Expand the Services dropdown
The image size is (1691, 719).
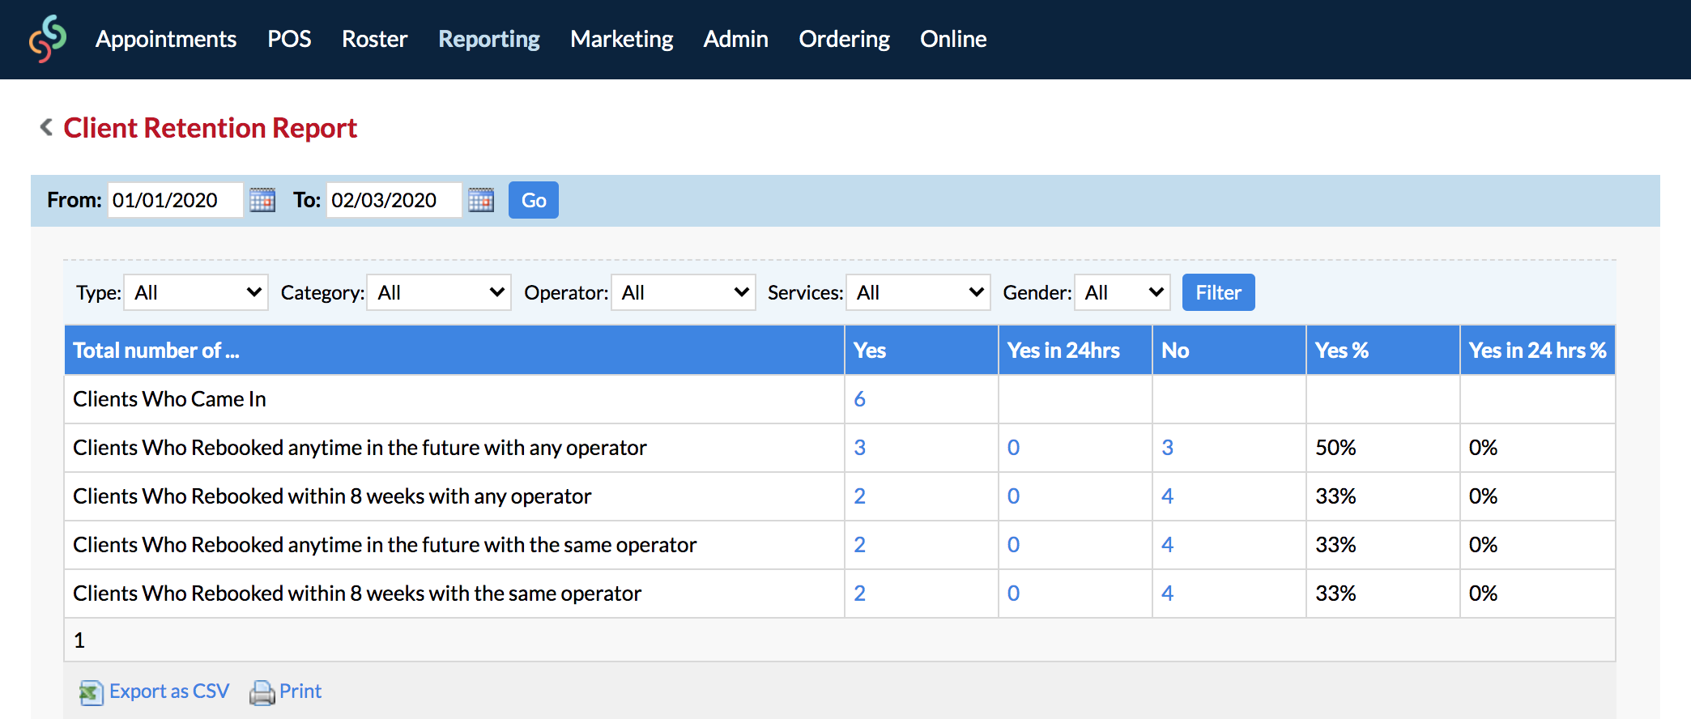[x=918, y=292]
